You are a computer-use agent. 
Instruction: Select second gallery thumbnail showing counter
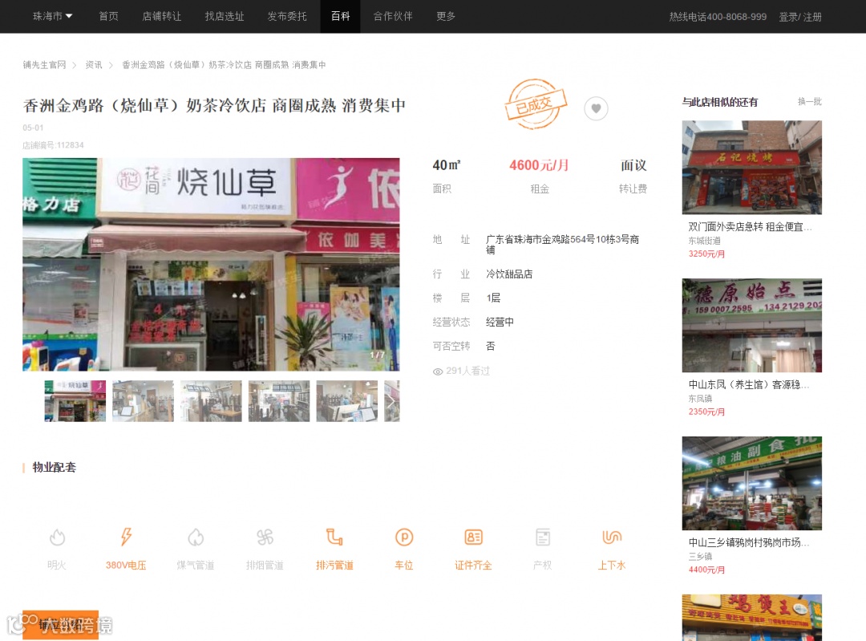[143, 401]
